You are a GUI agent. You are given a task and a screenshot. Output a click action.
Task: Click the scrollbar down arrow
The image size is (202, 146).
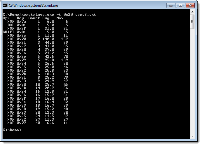pyautogui.click(x=192, y=136)
